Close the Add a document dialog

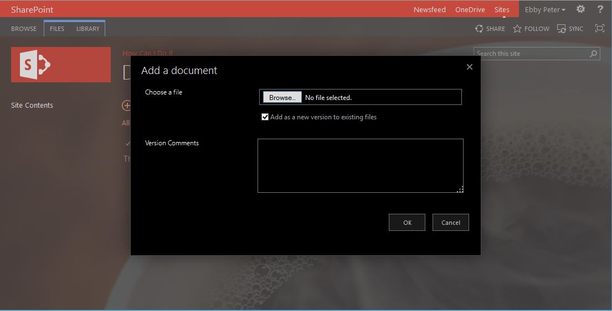470,67
